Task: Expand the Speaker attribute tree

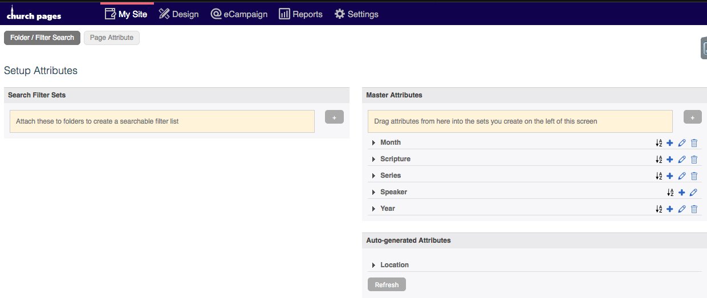Action: [x=373, y=193]
